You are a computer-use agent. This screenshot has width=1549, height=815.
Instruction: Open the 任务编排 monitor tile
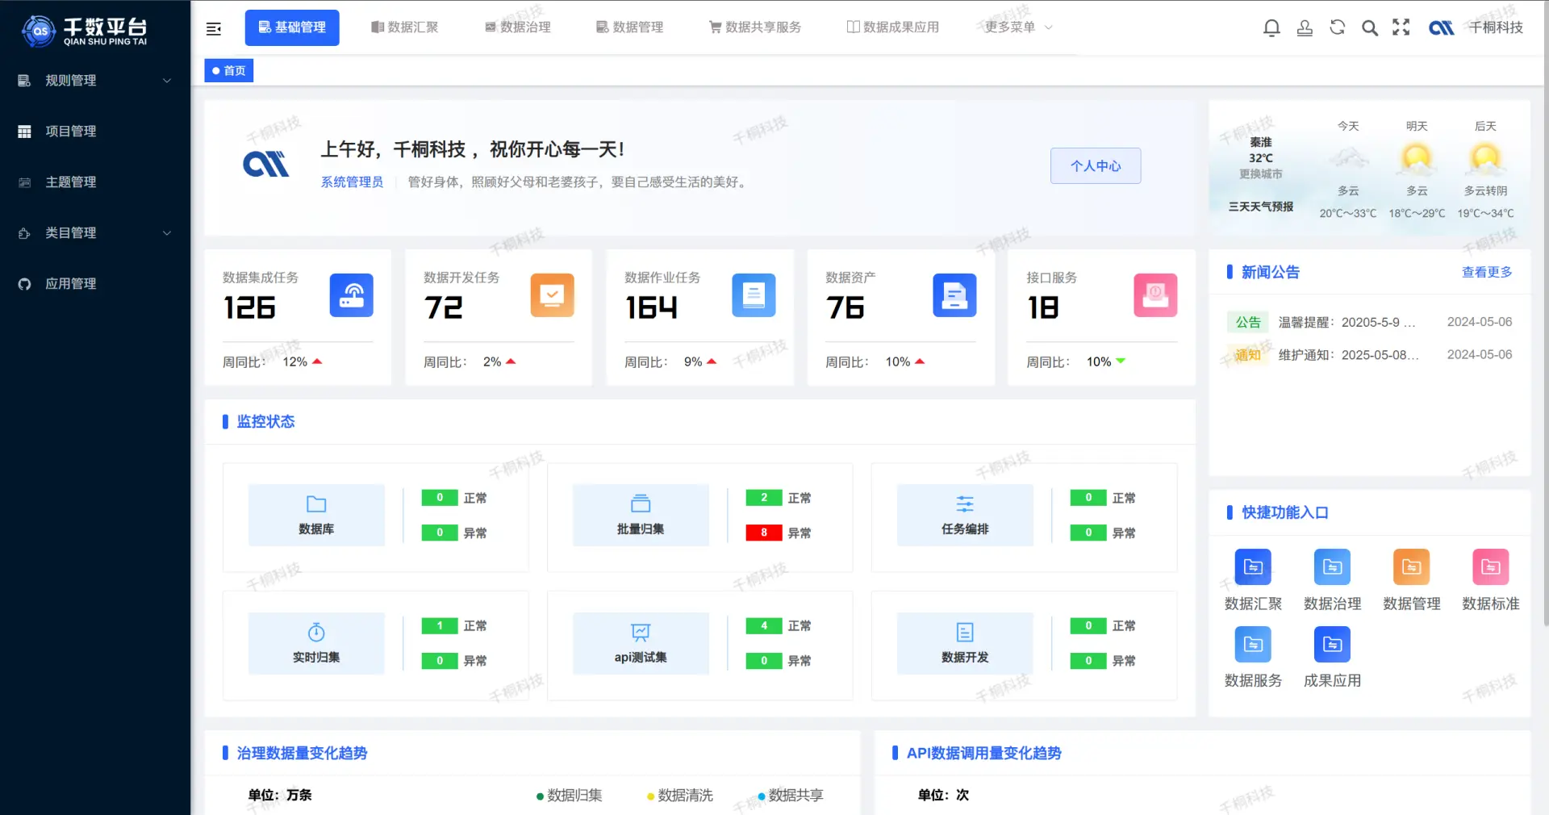965,515
